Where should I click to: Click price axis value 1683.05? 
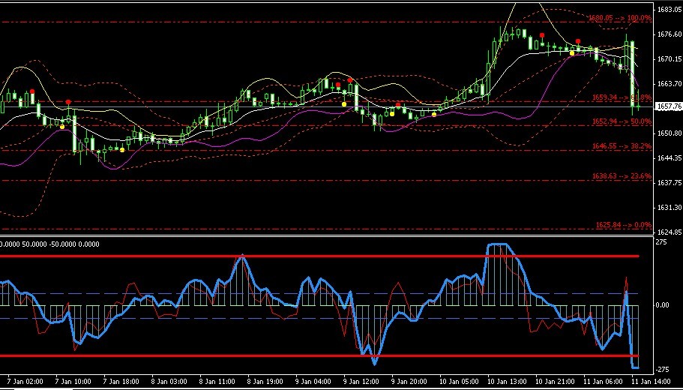(x=670, y=9)
